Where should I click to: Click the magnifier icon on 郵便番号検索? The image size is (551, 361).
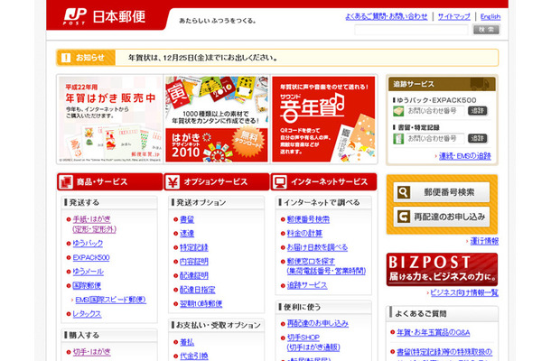coord(404,192)
